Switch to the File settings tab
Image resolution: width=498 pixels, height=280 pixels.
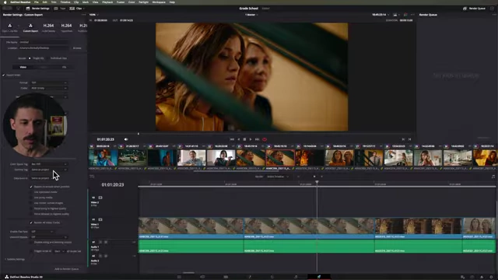[64, 67]
